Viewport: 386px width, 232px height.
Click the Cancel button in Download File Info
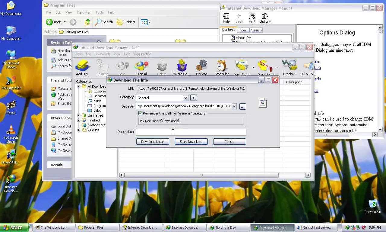[x=229, y=142]
